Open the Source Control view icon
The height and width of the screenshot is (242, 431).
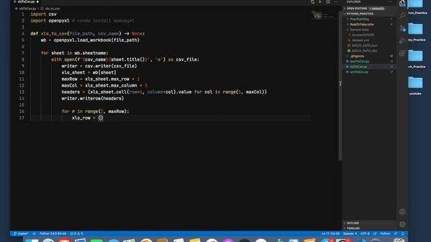pyautogui.click(x=402, y=28)
